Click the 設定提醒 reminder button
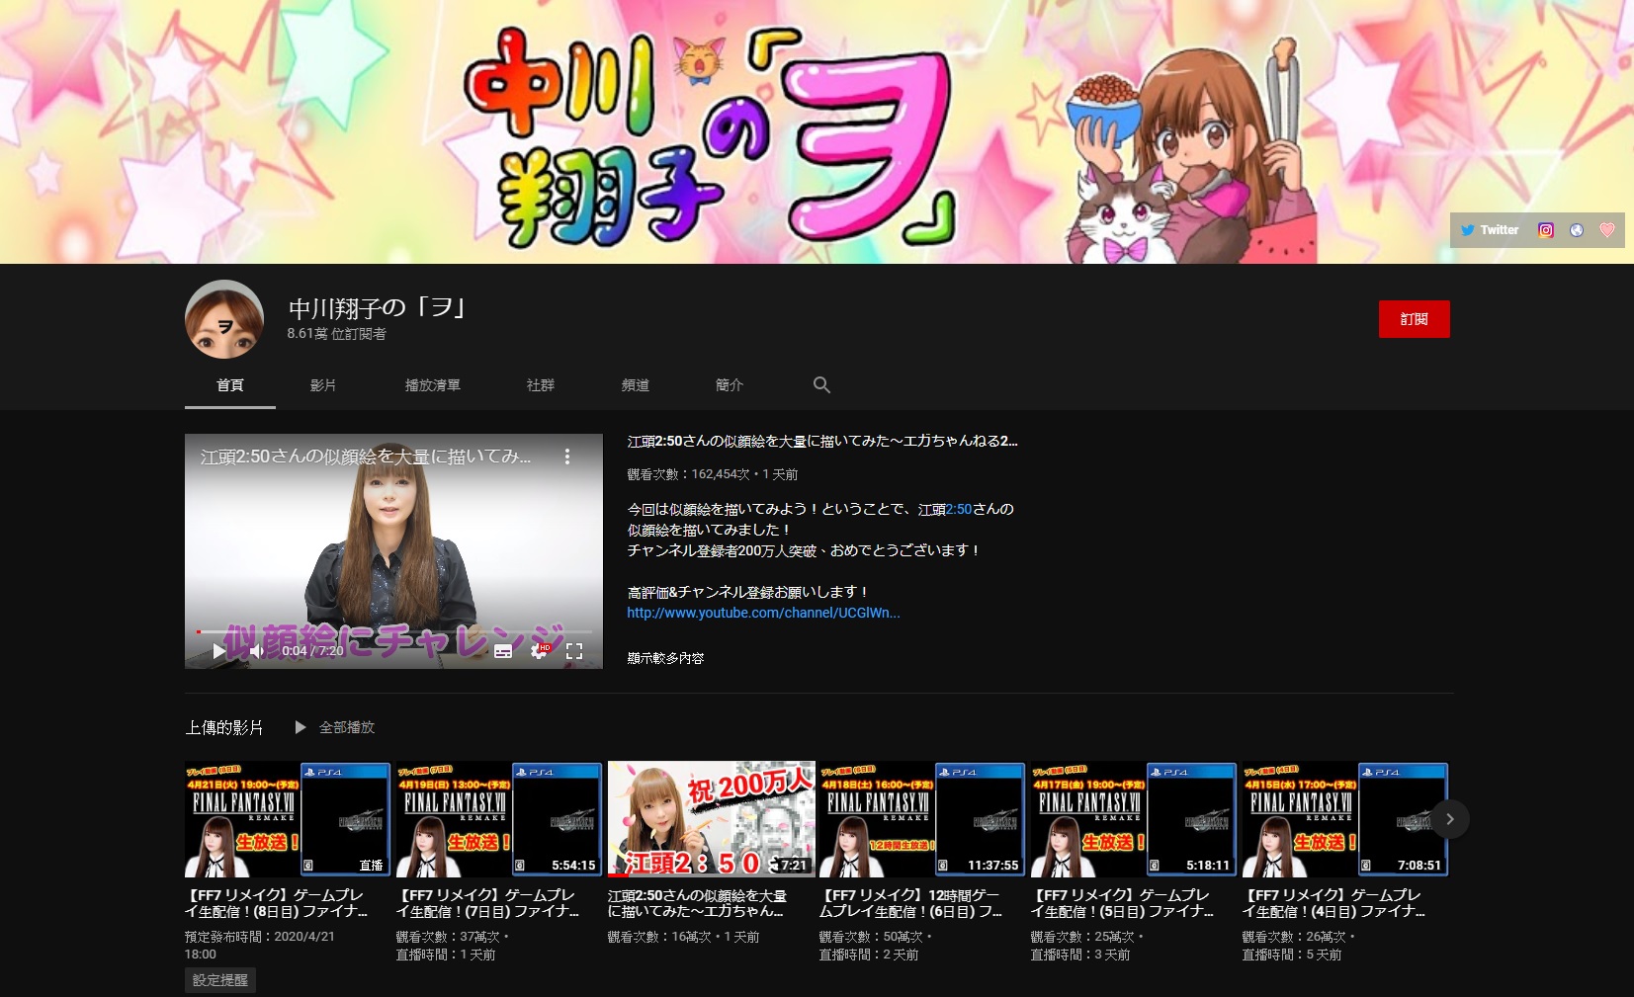1634x997 pixels. coord(220,980)
